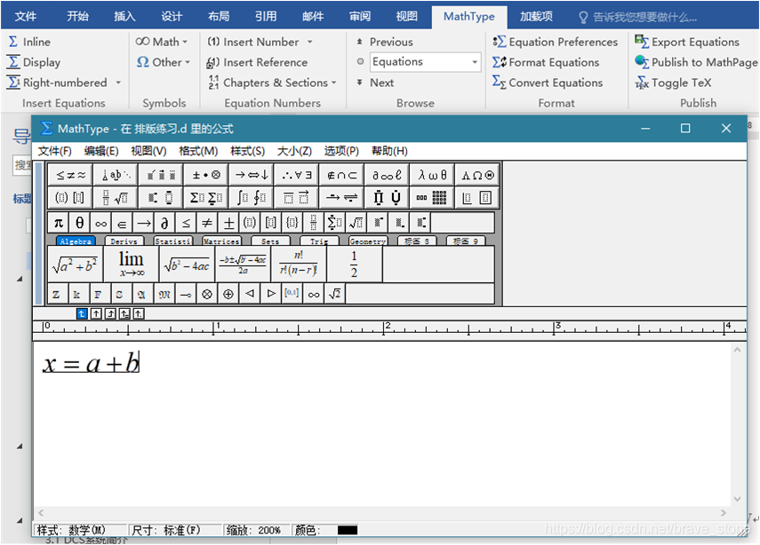The image size is (760, 545).
Task: Open the integral templates palette
Action: point(251,197)
